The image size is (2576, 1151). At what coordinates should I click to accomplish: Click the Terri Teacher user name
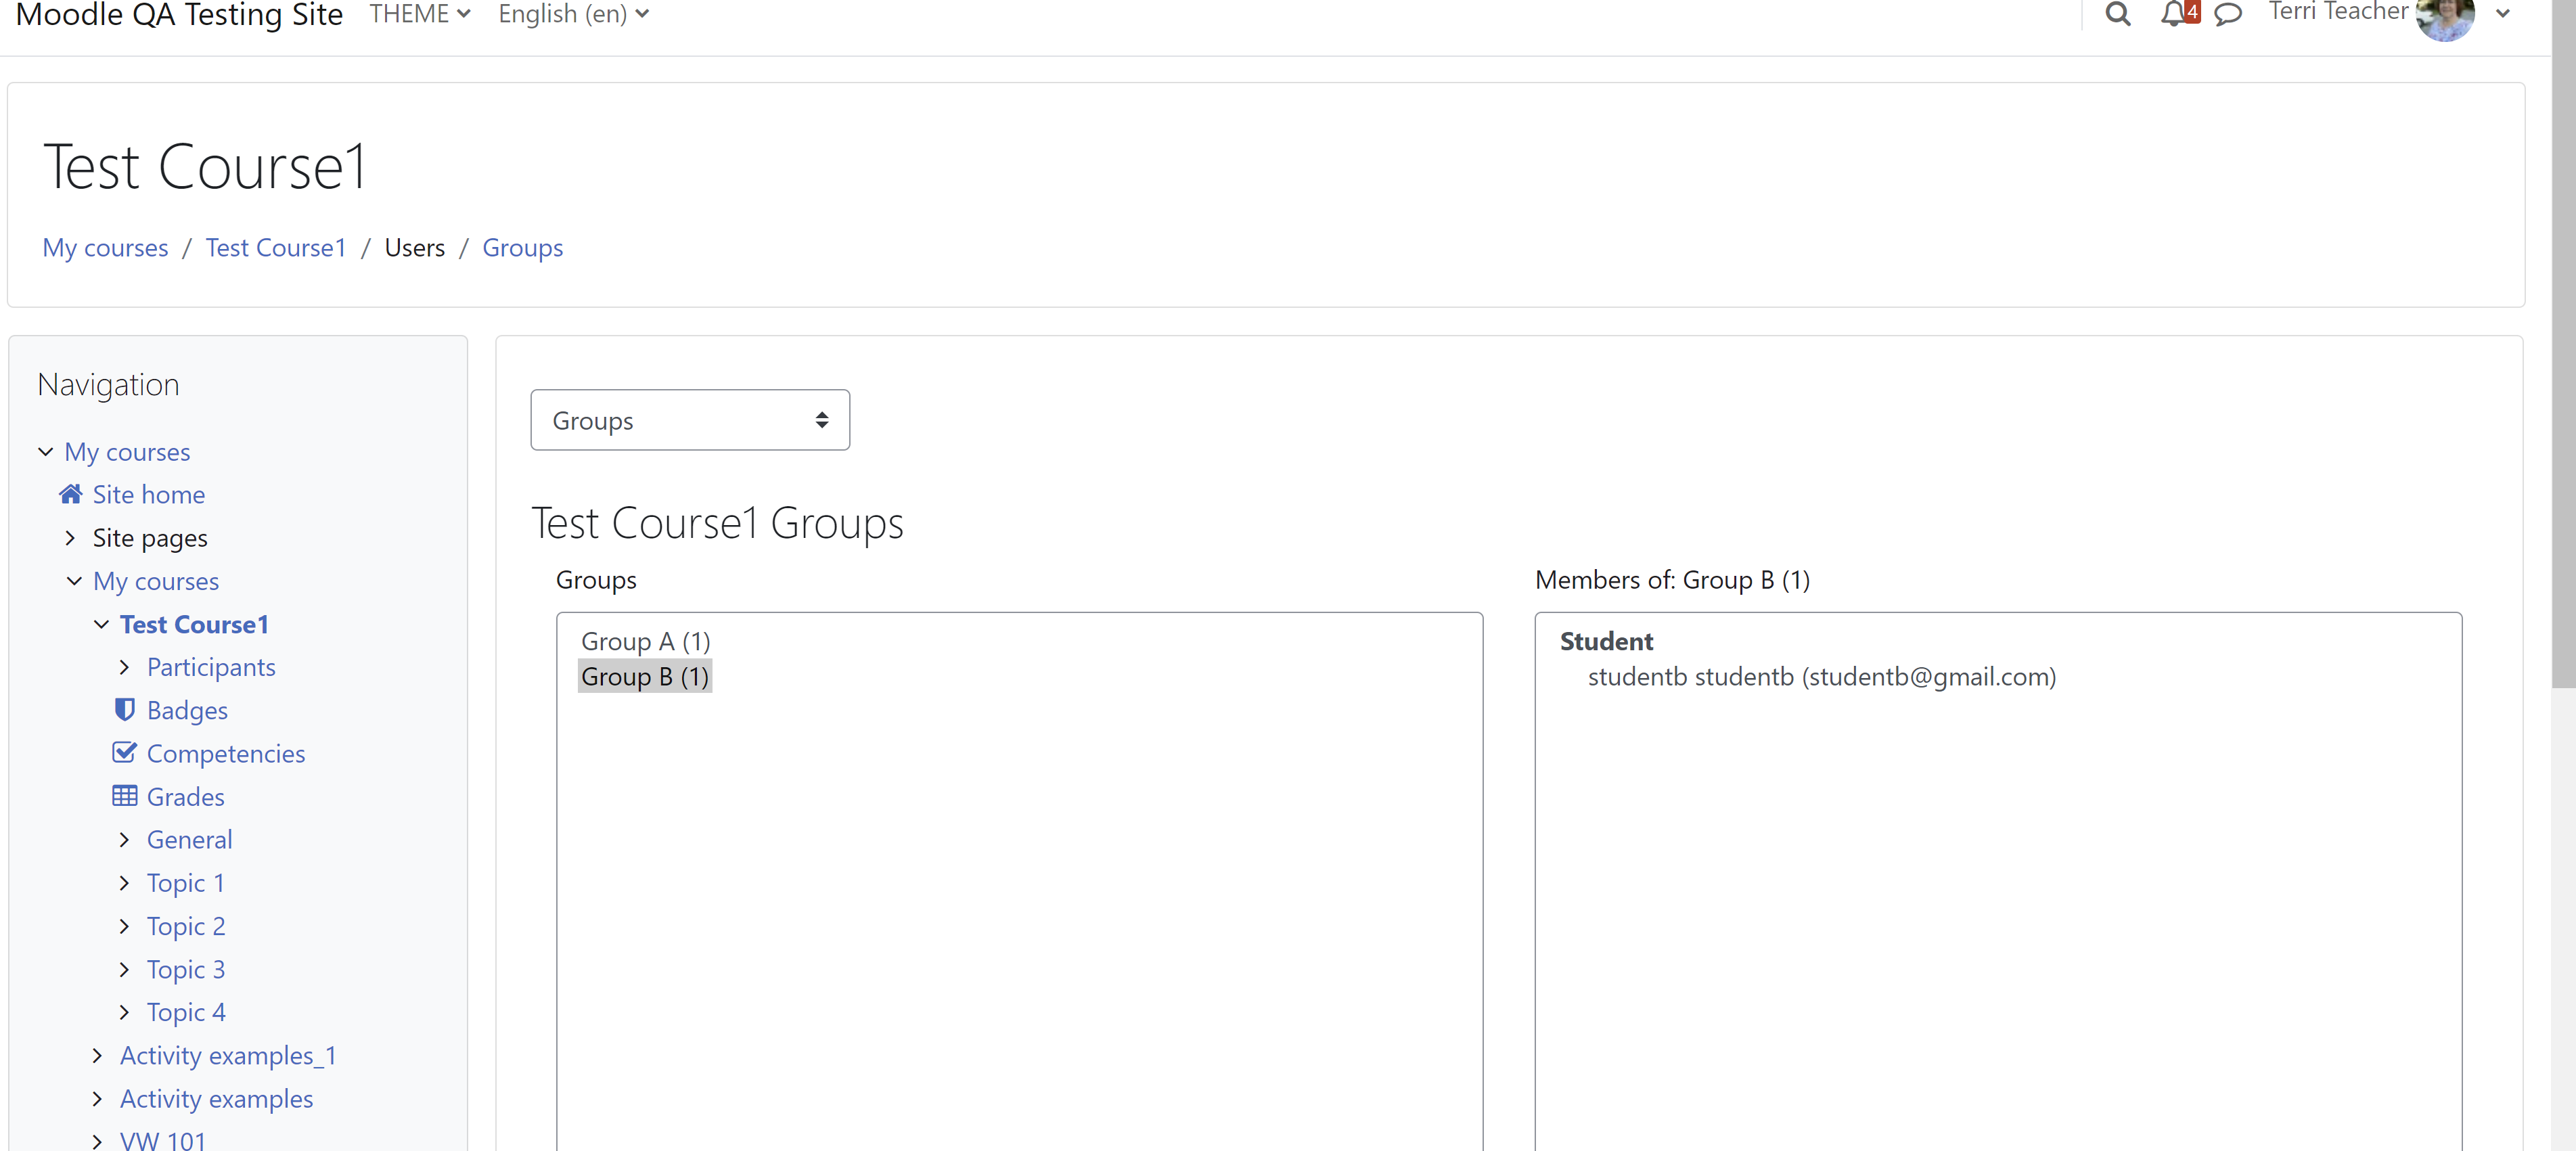[2338, 12]
